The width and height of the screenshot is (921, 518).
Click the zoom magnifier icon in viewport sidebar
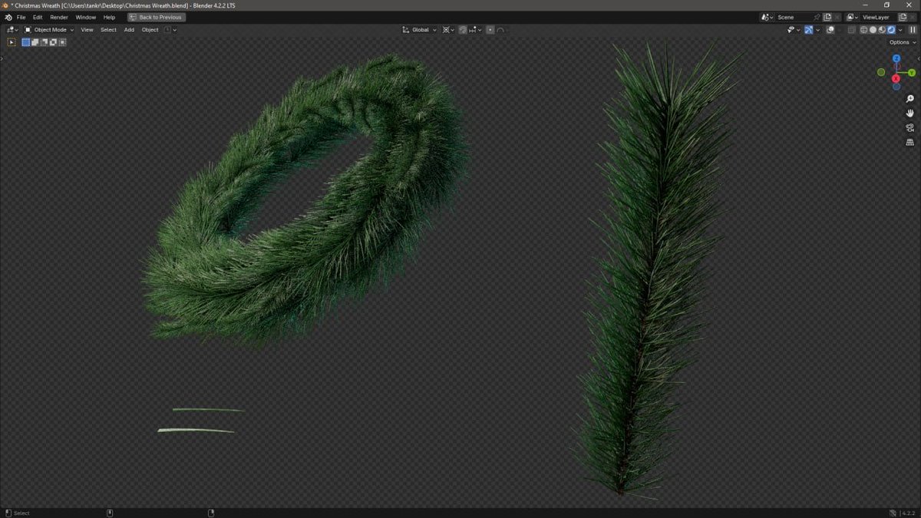909,98
